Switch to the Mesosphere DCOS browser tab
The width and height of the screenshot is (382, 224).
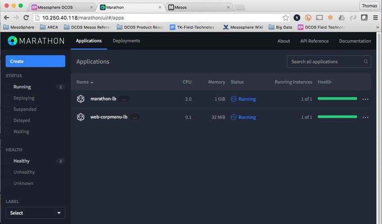point(61,7)
